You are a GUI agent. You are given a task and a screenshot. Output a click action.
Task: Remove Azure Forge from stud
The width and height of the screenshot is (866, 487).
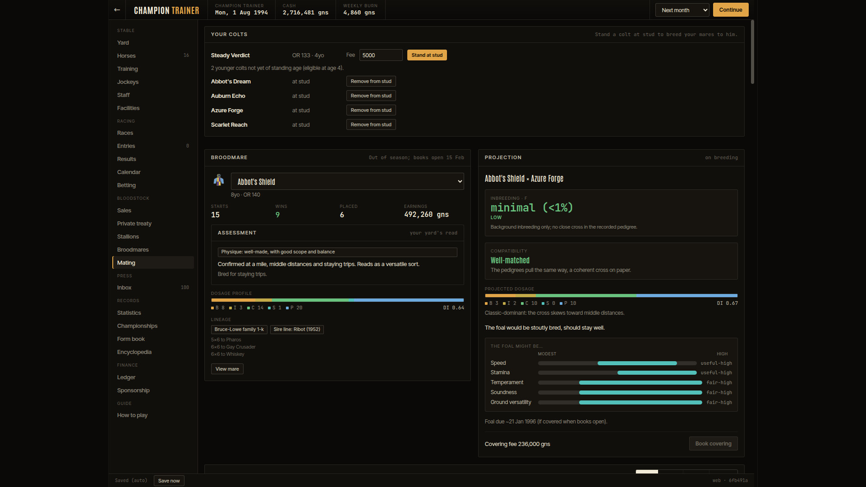(371, 110)
